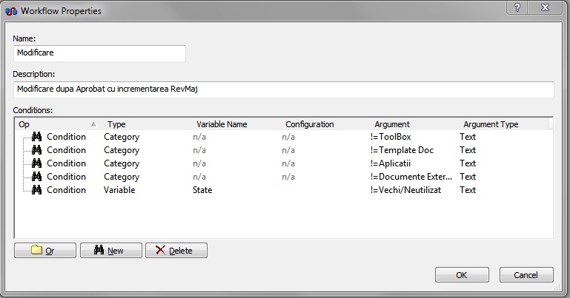
Task: Click into the Name field containing Modificare
Action: click(99, 53)
